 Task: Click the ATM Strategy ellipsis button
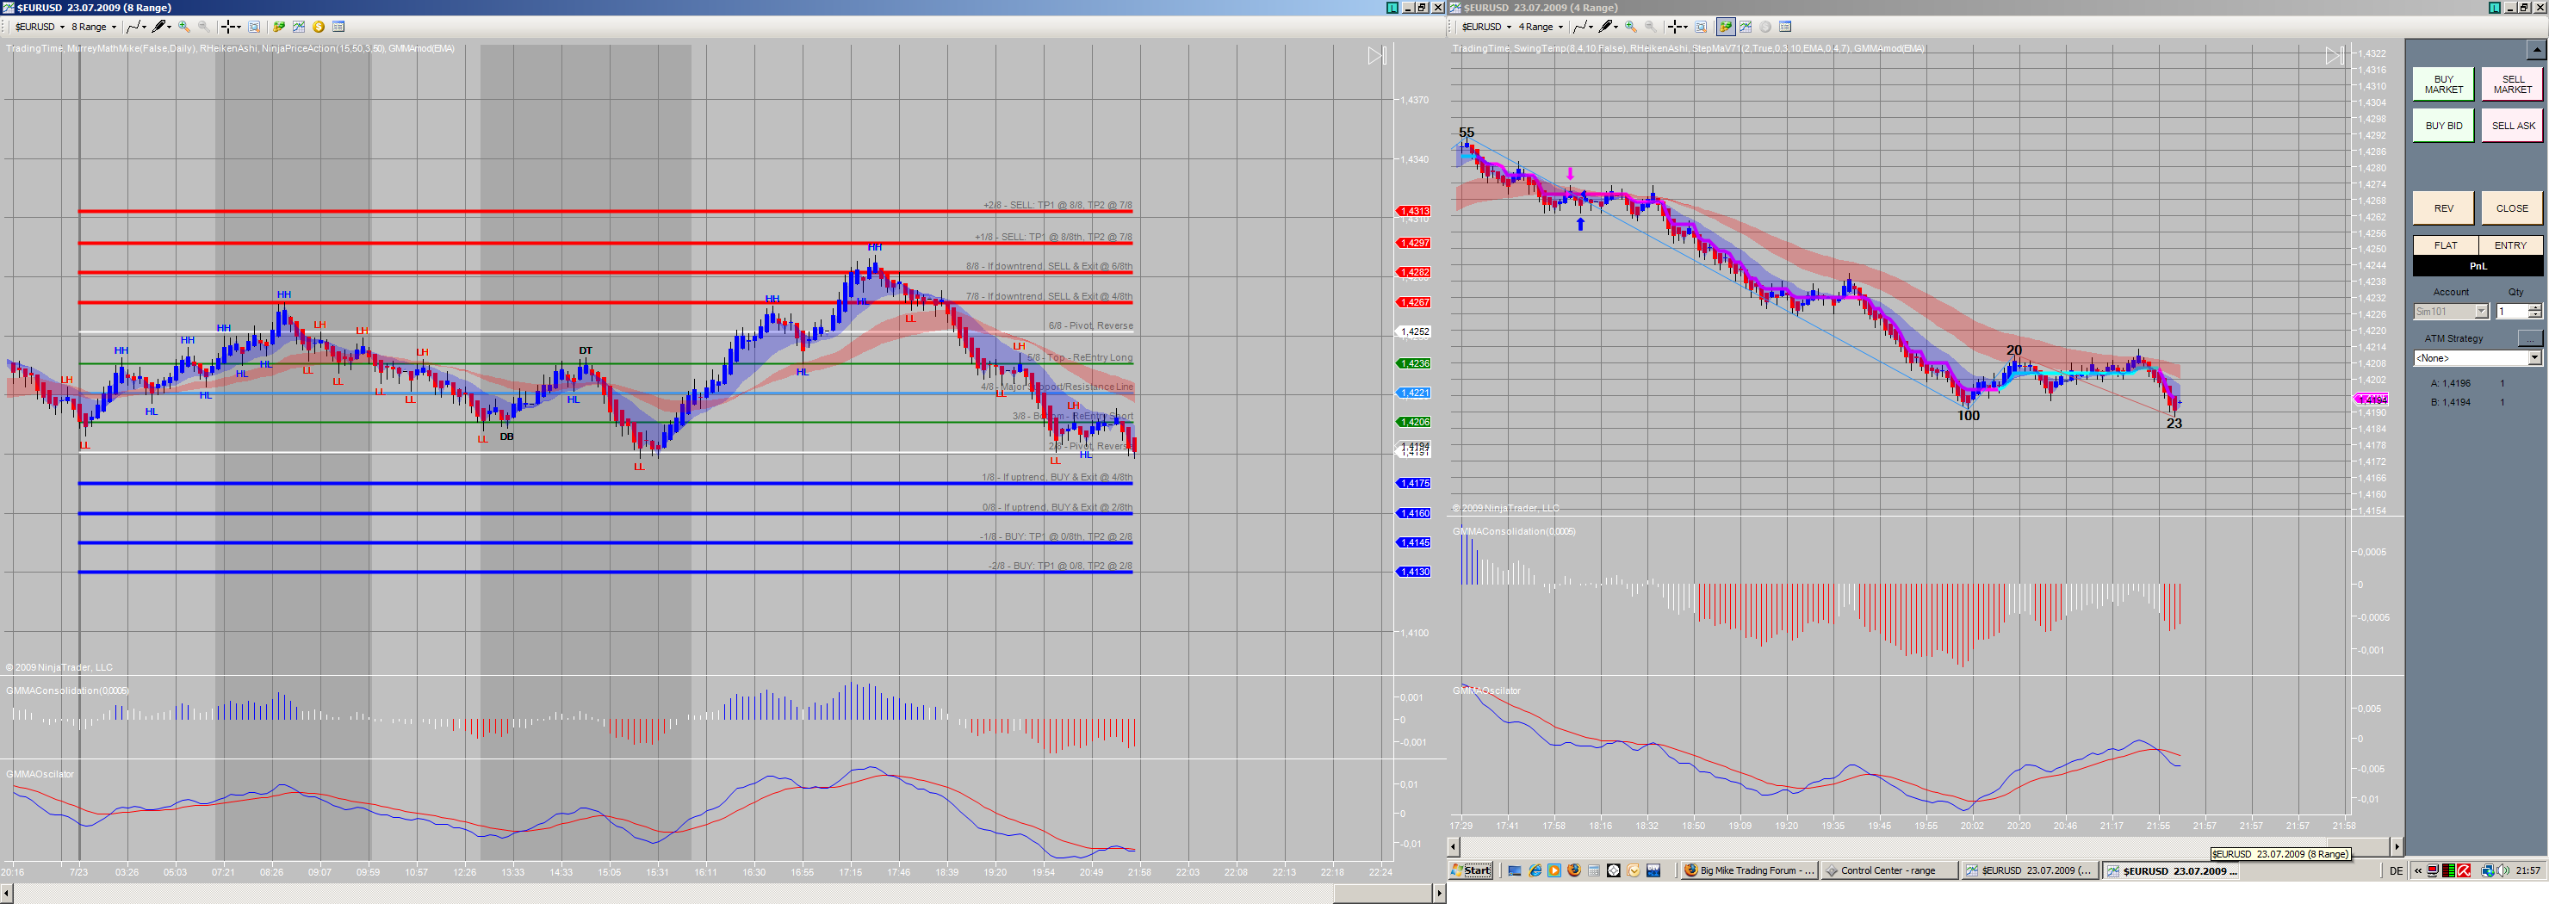[x=2529, y=338]
